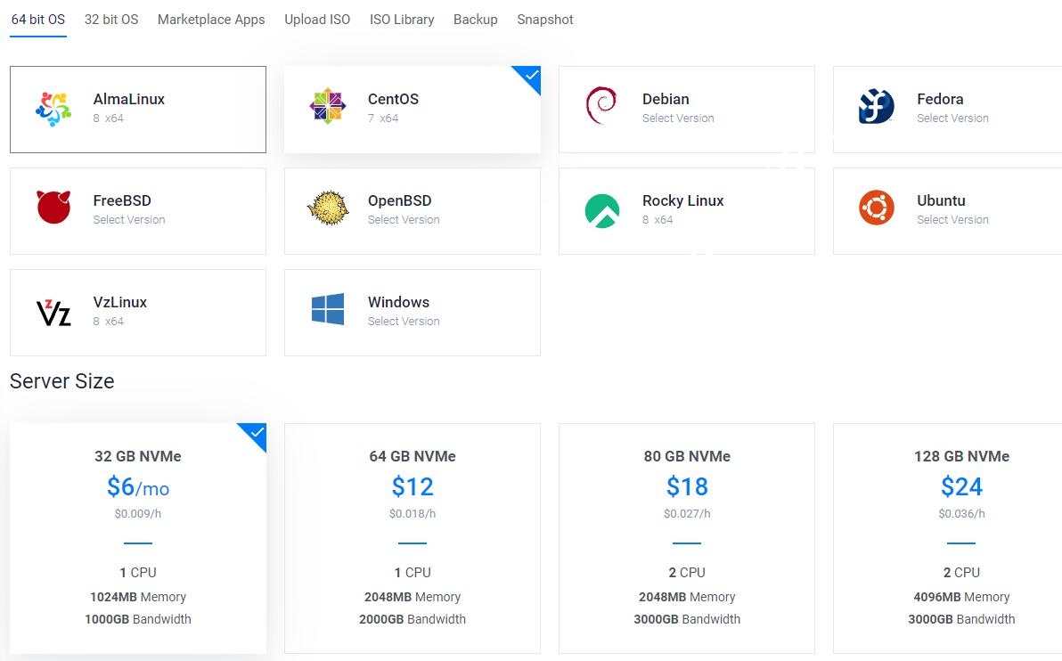Viewport: 1062px width, 661px height.
Task: Click the CentOS logo icon
Action: (x=328, y=107)
